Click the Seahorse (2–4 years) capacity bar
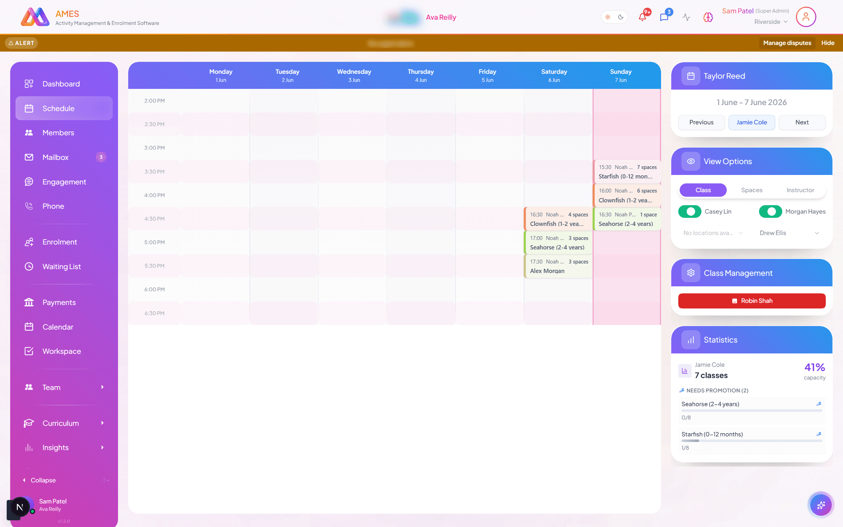The height and width of the screenshot is (527, 843). pyautogui.click(x=752, y=410)
